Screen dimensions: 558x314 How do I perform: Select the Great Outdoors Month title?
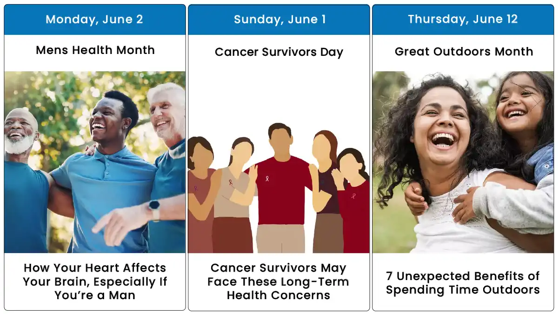464,51
